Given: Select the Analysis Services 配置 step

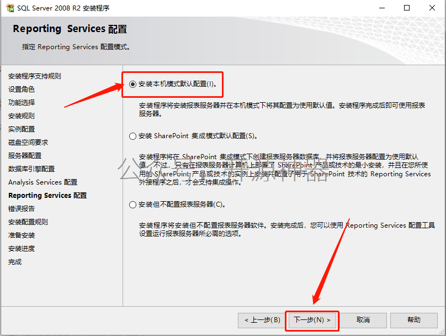Looking at the screenshot, I should pos(43,182).
